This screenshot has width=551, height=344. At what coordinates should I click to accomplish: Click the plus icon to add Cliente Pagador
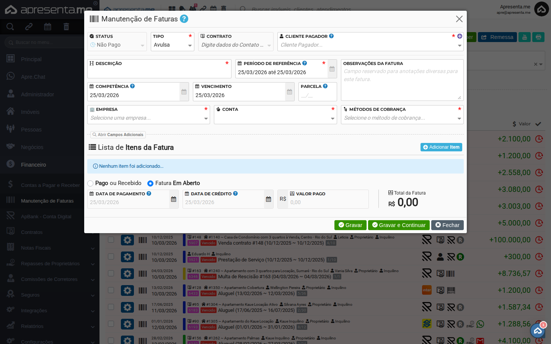point(460,36)
